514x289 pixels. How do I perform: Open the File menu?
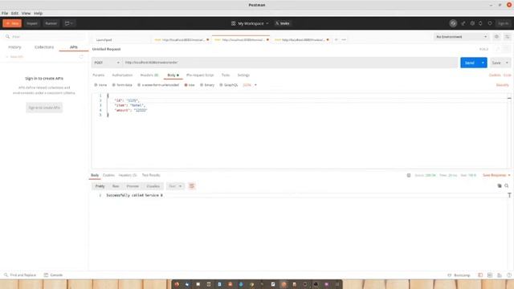point(5,13)
